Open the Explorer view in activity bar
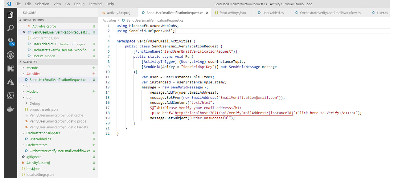Viewport: 394px width, 178px height. tap(10, 15)
